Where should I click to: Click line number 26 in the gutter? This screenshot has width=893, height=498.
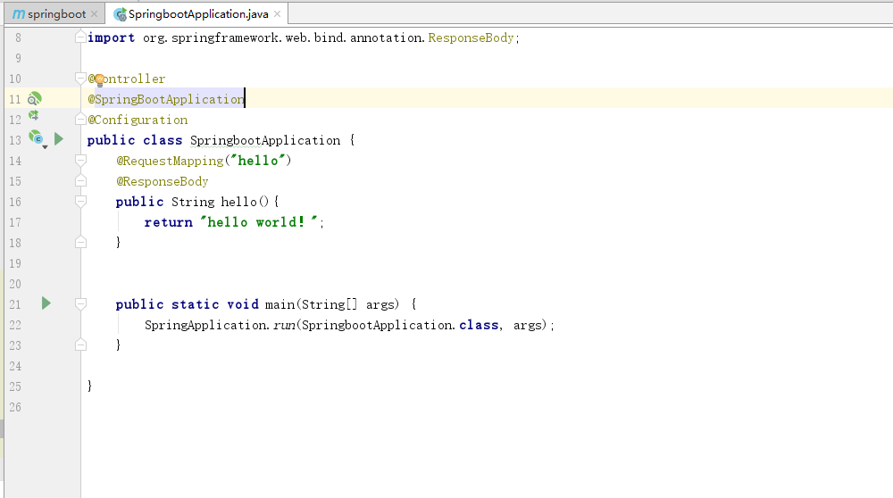(x=15, y=407)
